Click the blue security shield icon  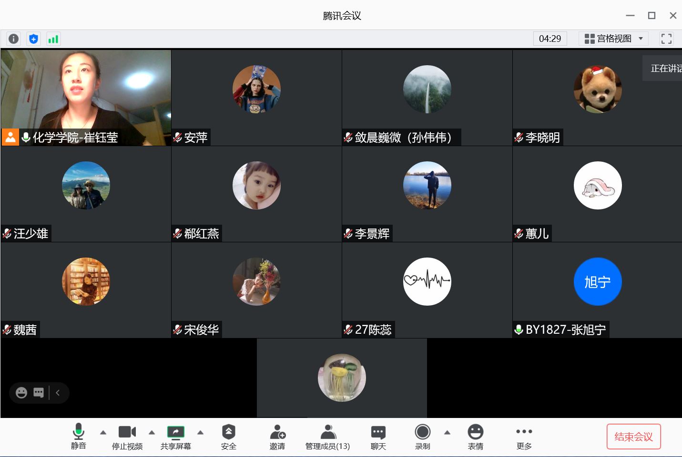click(33, 39)
